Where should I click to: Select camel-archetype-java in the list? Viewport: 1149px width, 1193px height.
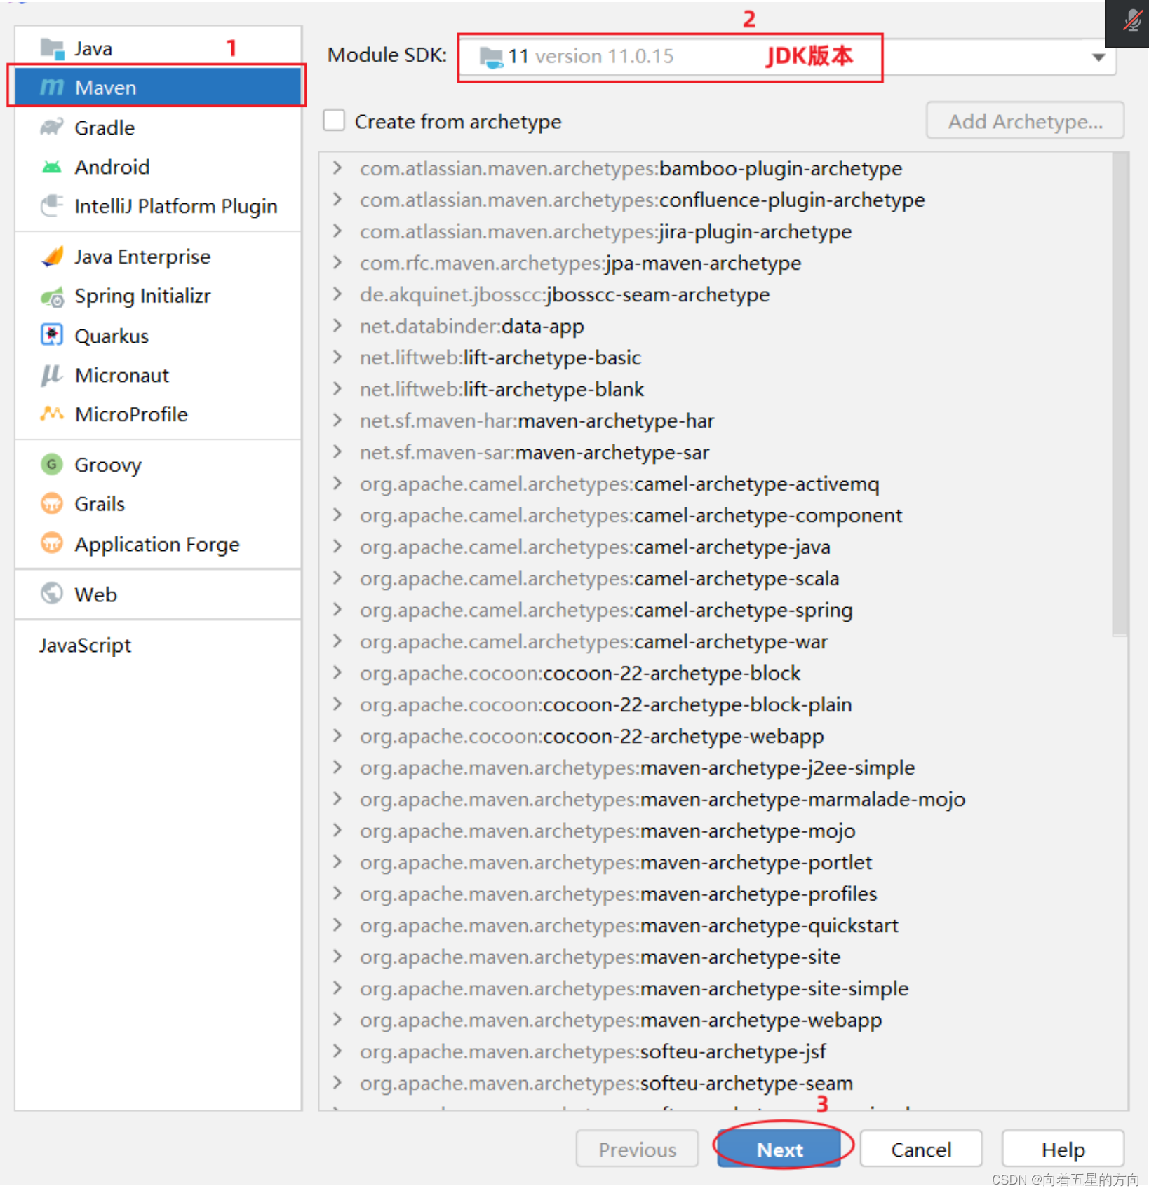(595, 547)
